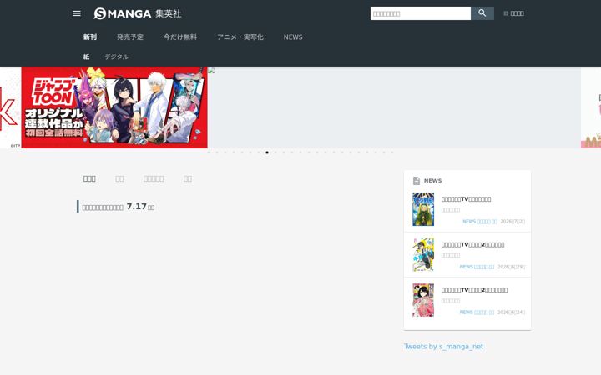Click the document icon beside NEWS heading
The image size is (601, 375).
417,181
